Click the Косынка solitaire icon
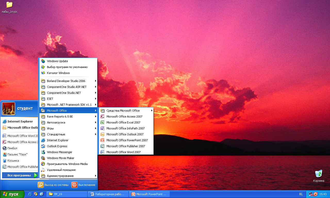This screenshot has height=198, width=330. [4, 161]
